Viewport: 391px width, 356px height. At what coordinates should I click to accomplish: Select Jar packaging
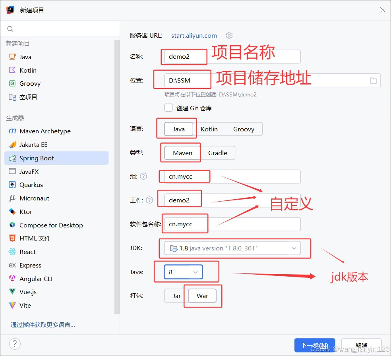(x=176, y=296)
